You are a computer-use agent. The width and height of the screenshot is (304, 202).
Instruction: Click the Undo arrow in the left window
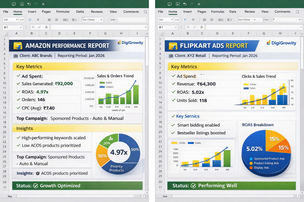point(29,4)
